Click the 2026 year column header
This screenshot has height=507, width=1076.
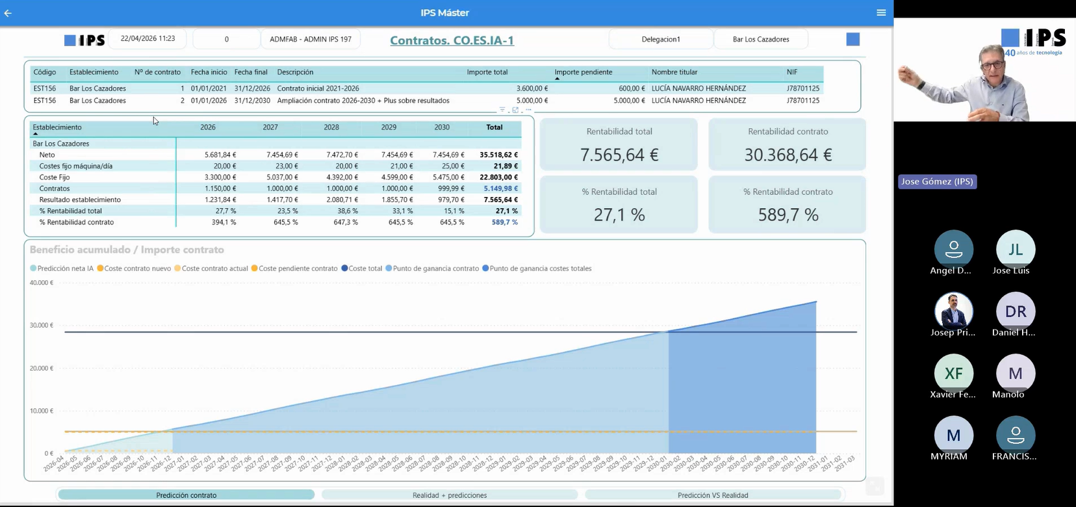[208, 127]
